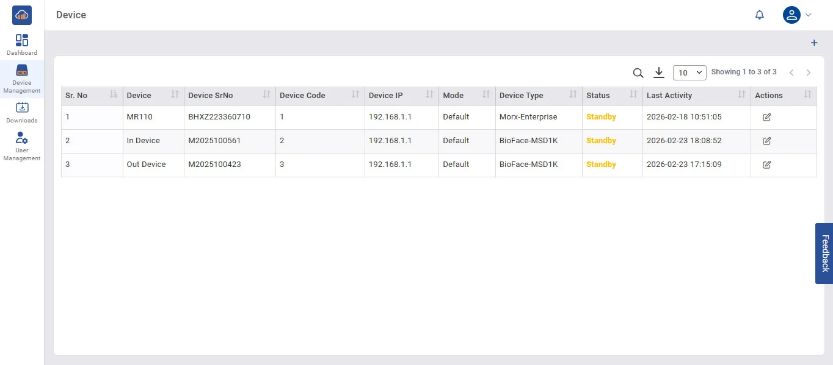Click the notification bell icon

[x=759, y=15]
